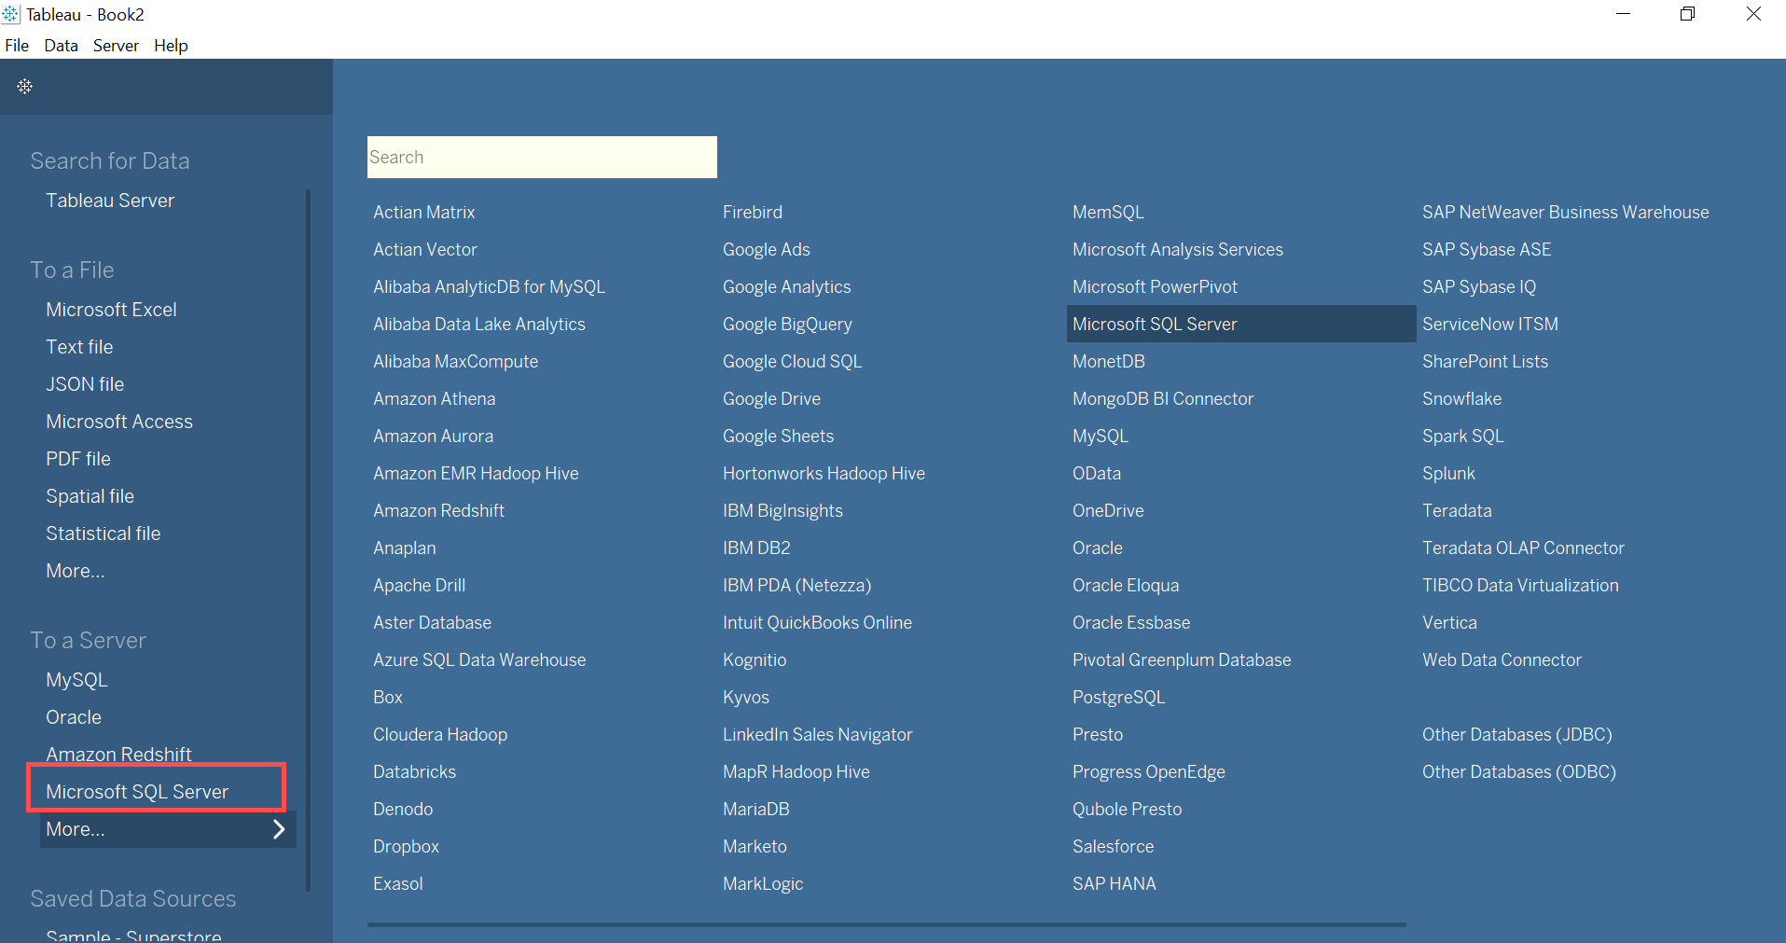Choose Salesforce connector

point(1113,846)
